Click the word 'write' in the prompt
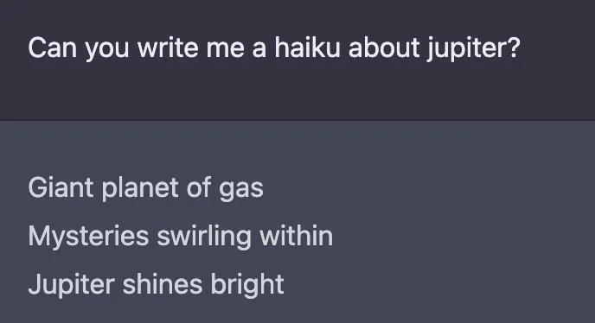This screenshot has width=595, height=323. tap(168, 47)
